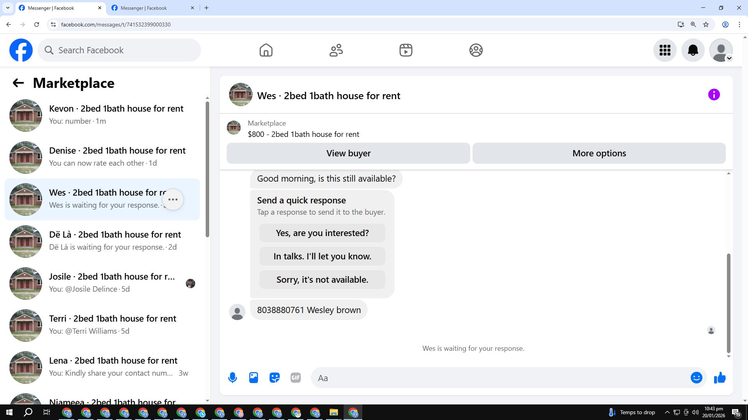Open the Windows notification center
The image size is (748, 420).
tap(736, 412)
